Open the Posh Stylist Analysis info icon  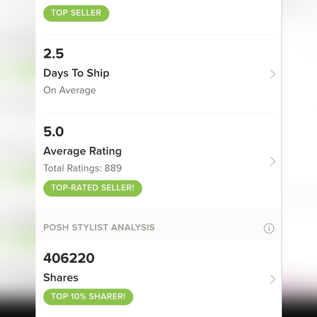269,228
